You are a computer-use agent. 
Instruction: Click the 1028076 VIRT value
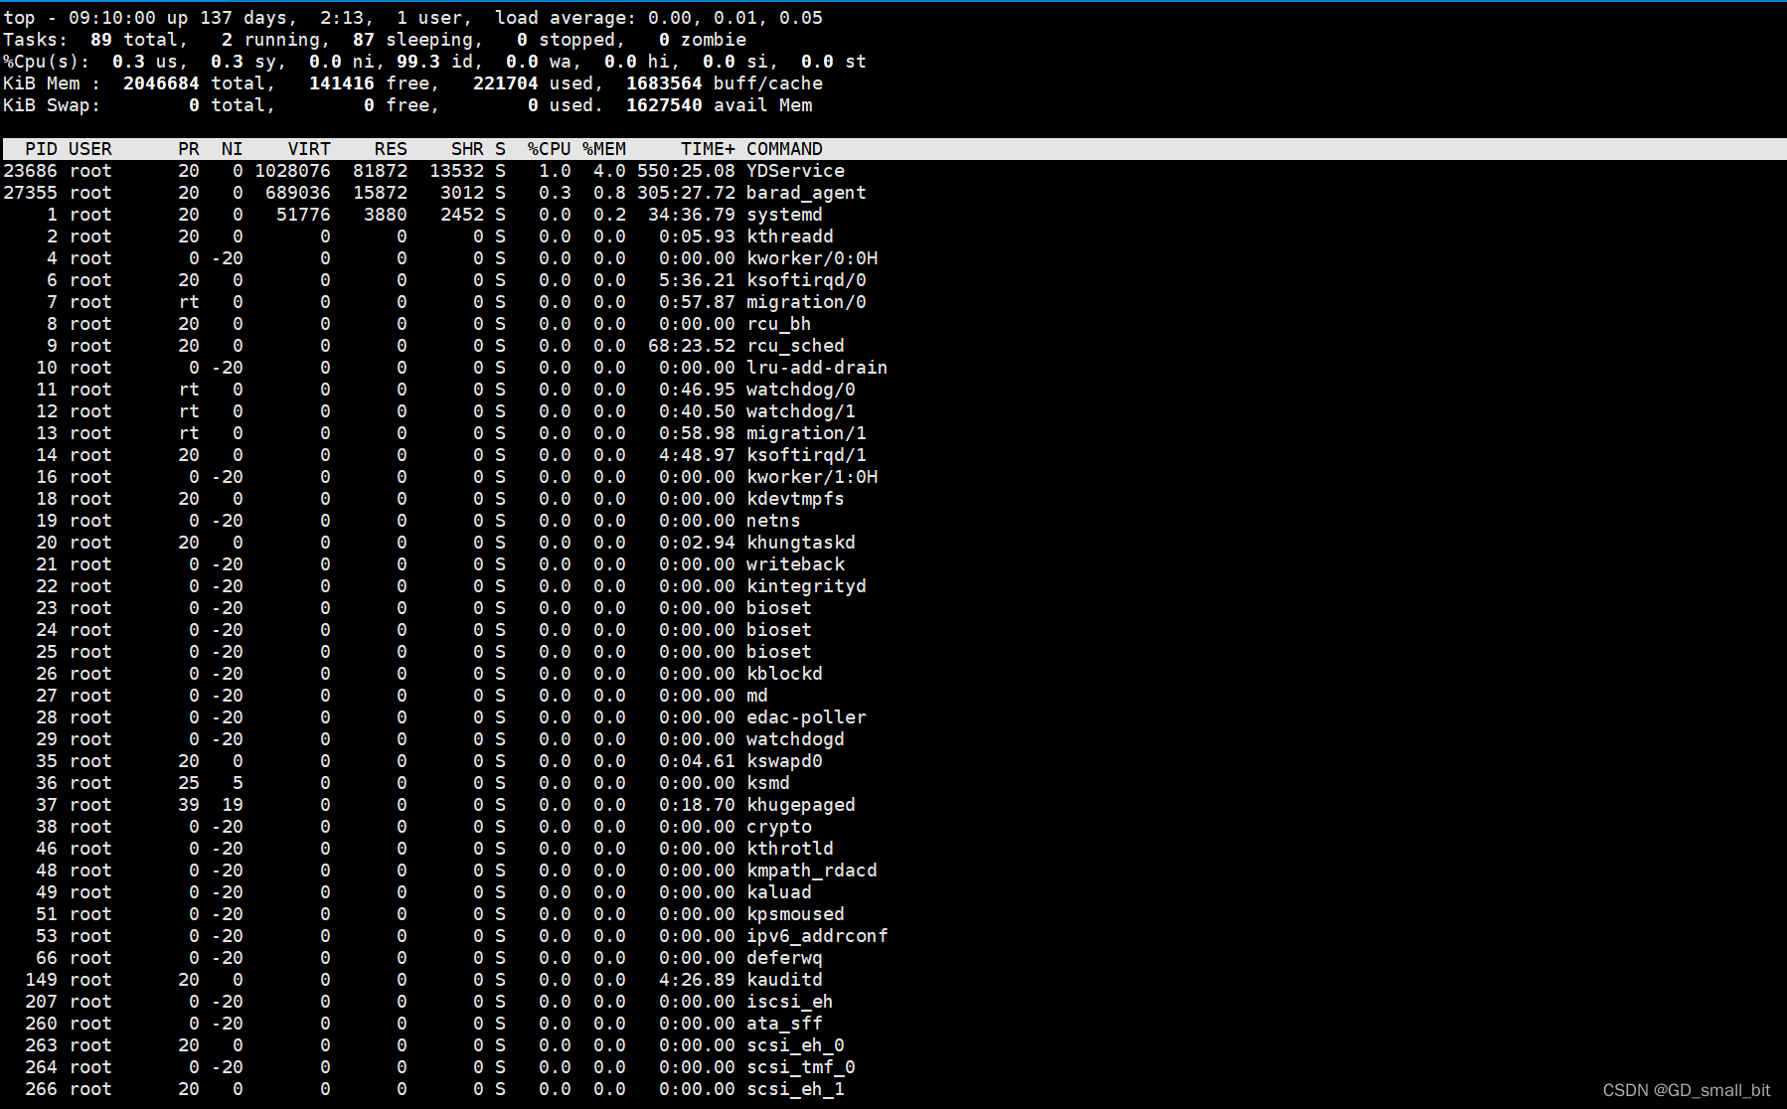pos(292,171)
